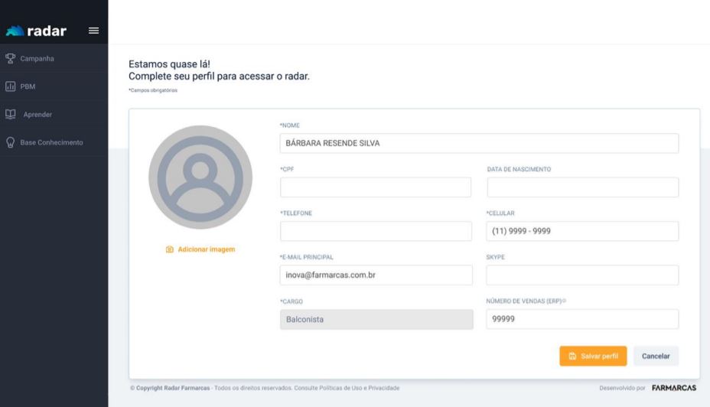Click the camera icon beside Adicionar imagem

tap(170, 249)
